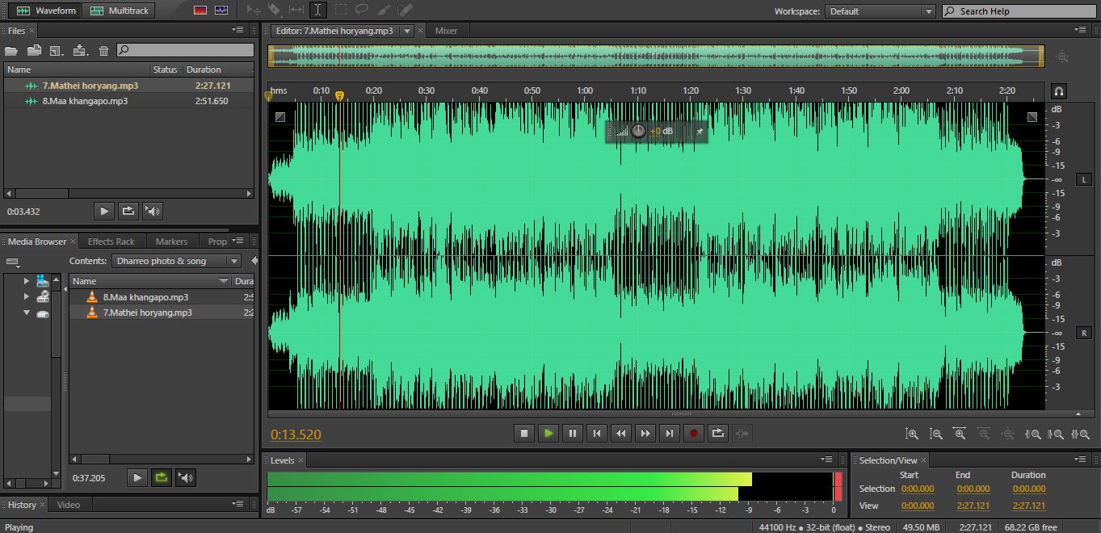Screen dimensions: 1101x533
Task: Toggle loop preview in Media Browser
Action: [x=162, y=478]
